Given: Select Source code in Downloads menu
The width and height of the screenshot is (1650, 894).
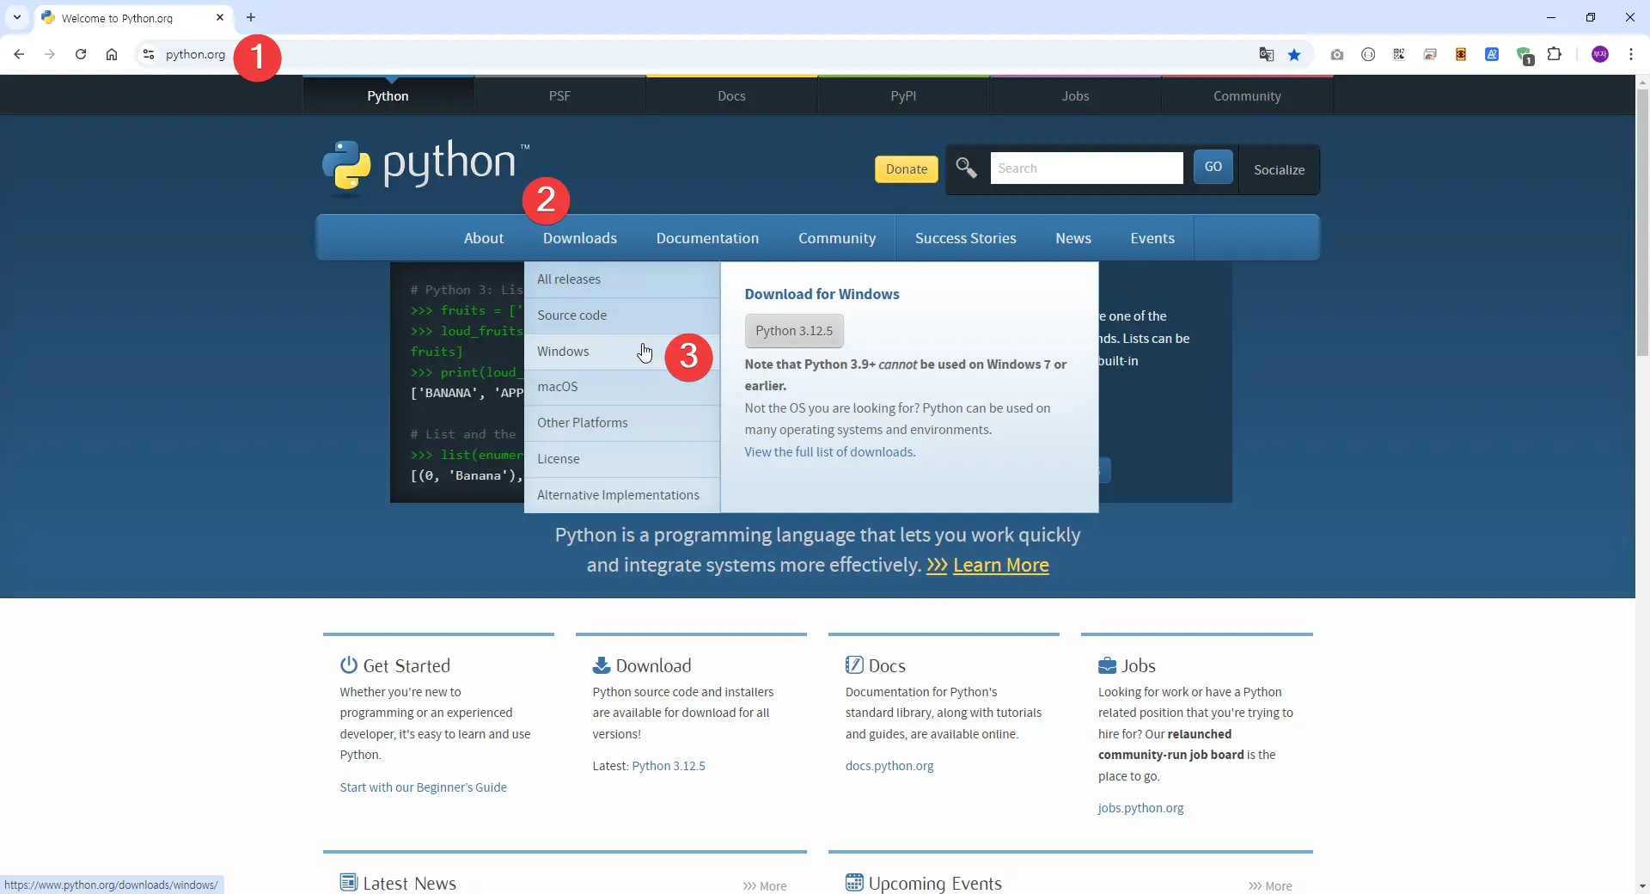Looking at the screenshot, I should [x=622, y=315].
